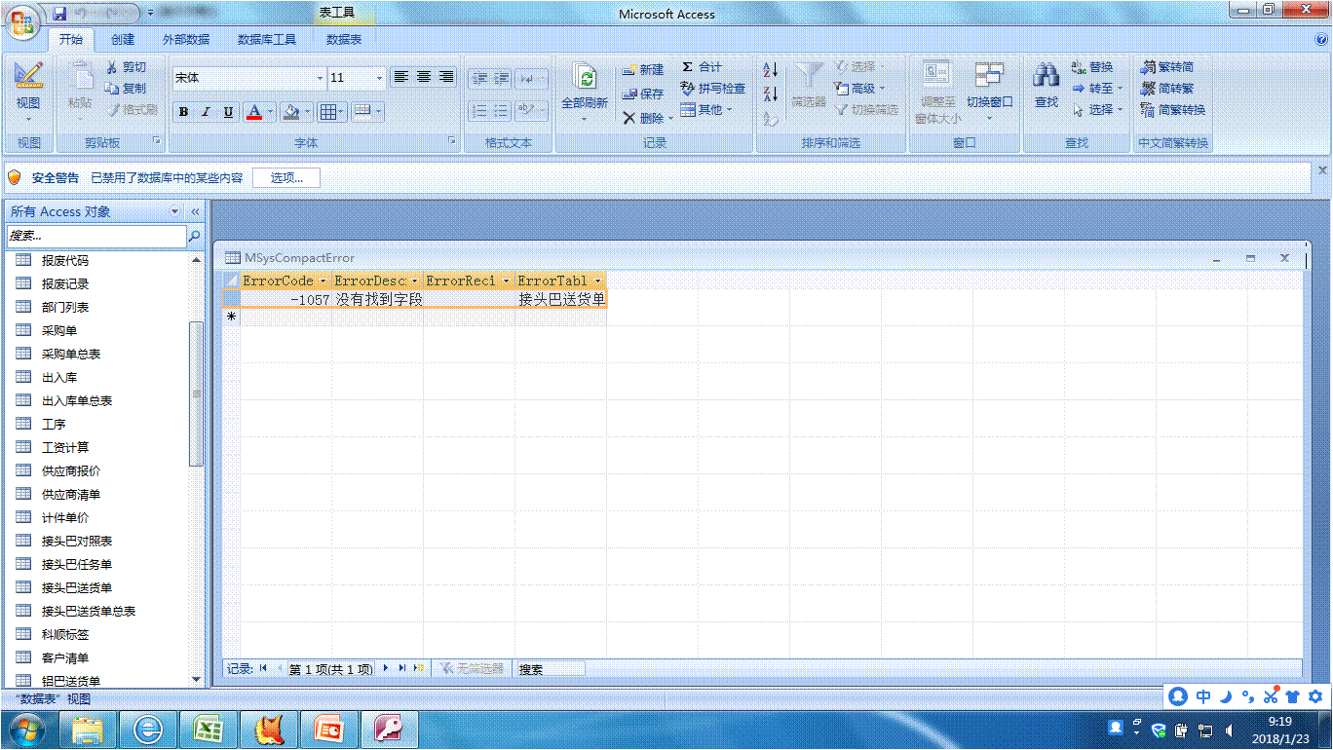Go to new blank record button

pyautogui.click(x=419, y=668)
